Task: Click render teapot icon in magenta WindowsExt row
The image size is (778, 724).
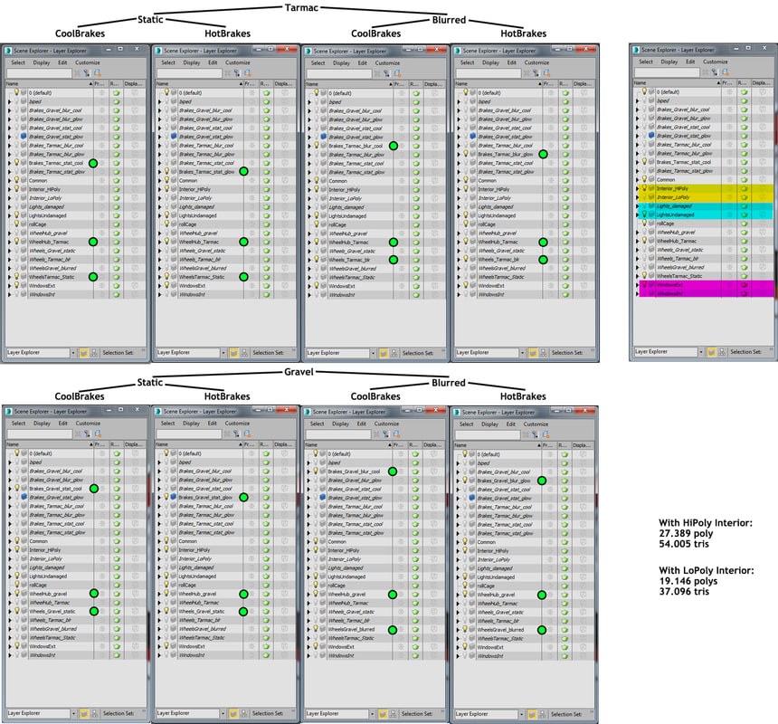Action: pos(743,285)
